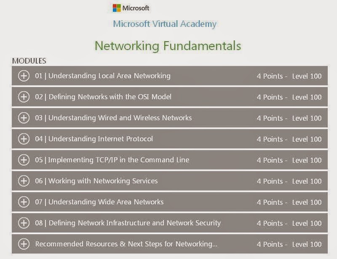Viewport: 337px width, 259px height.
Task: Click Level 100 label on module 05
Action: [307, 160]
